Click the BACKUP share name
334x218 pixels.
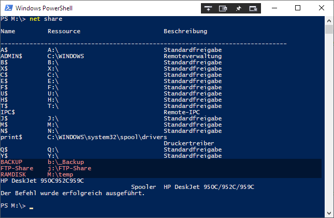tap(11, 162)
